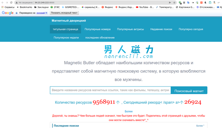The height and width of the screenshot is (128, 222).
Task: Click the extension icon with orange underline
Action: coord(214,3)
